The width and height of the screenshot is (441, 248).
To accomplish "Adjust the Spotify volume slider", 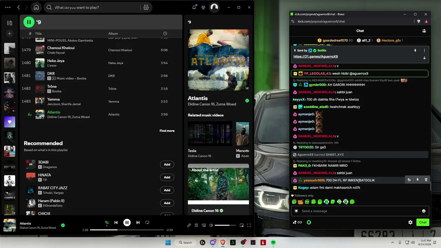I will 225,225.
